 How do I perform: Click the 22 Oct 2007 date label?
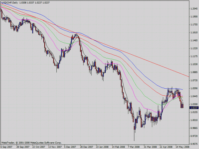point(39,147)
